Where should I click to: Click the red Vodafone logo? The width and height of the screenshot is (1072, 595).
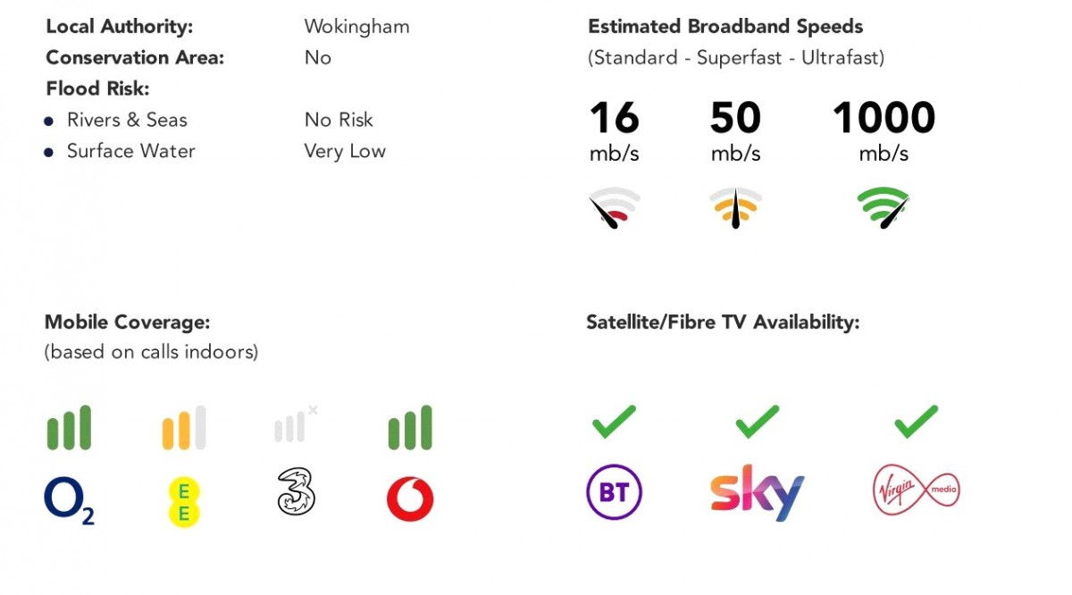tap(410, 499)
